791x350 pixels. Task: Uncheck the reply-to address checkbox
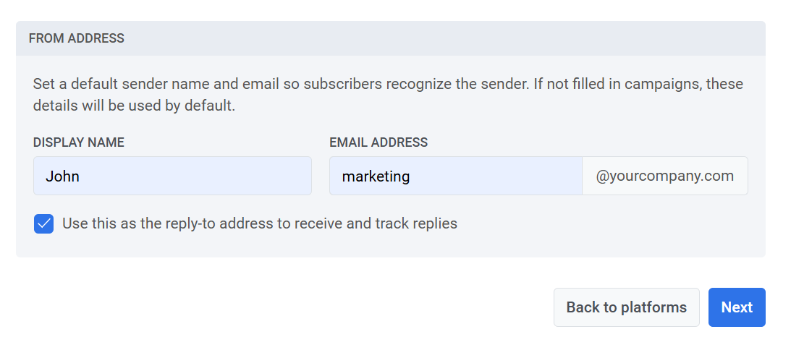click(x=43, y=223)
